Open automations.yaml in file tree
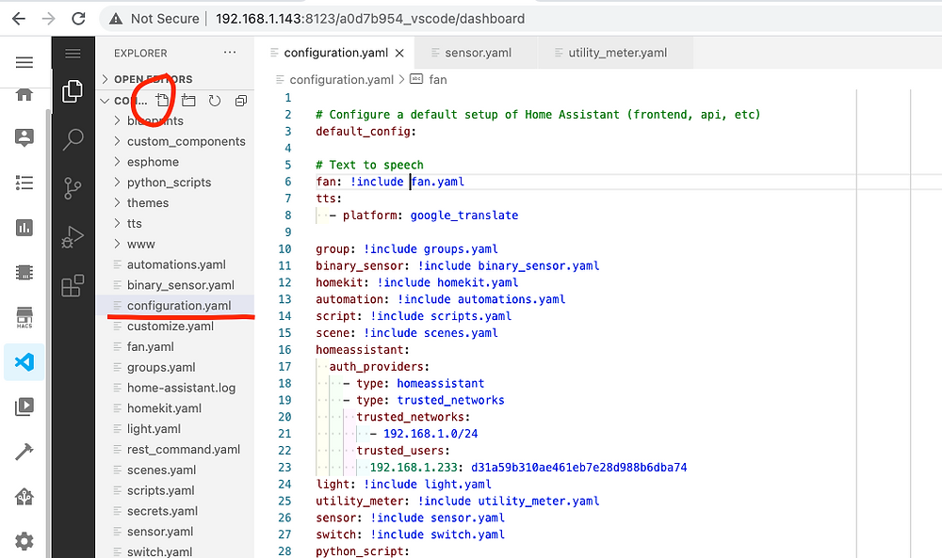Screen dimensions: 942x558 pos(175,264)
